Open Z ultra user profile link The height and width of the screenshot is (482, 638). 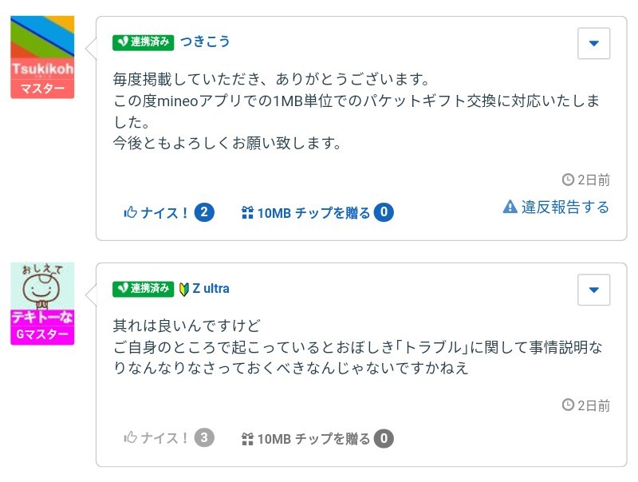click(211, 288)
